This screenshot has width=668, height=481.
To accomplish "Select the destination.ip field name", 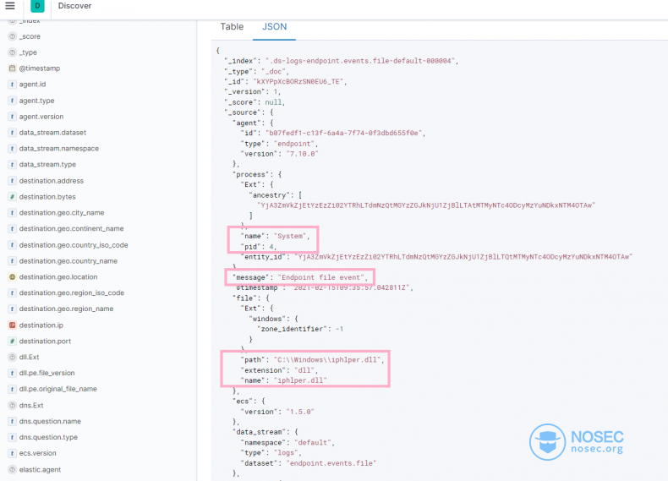I will [x=41, y=325].
